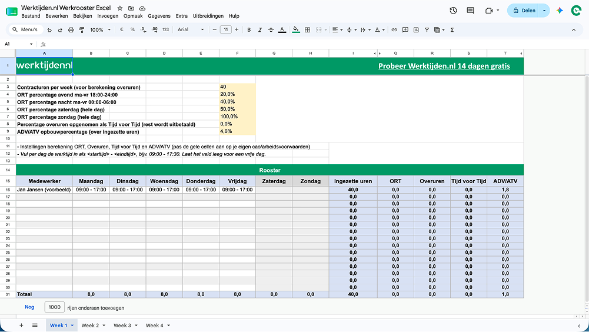Image resolution: width=589 pixels, height=332 pixels.
Task: Click the font size field
Action: [226, 29]
